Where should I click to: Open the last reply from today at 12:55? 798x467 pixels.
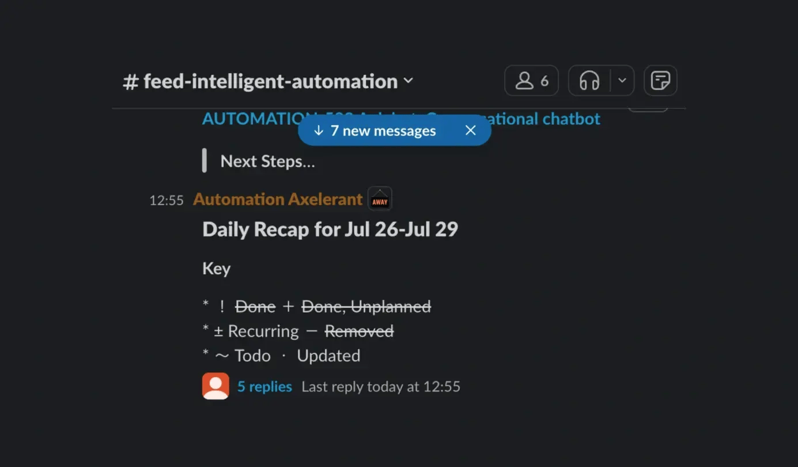pos(380,386)
